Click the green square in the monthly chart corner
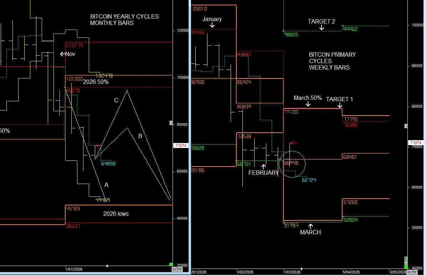This screenshot has width=426, height=276. coord(171,264)
